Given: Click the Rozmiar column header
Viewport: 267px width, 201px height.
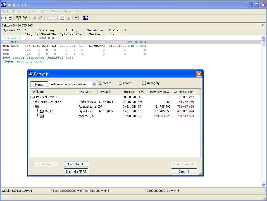Looking at the screenshot, I should pyautogui.click(x=127, y=92).
